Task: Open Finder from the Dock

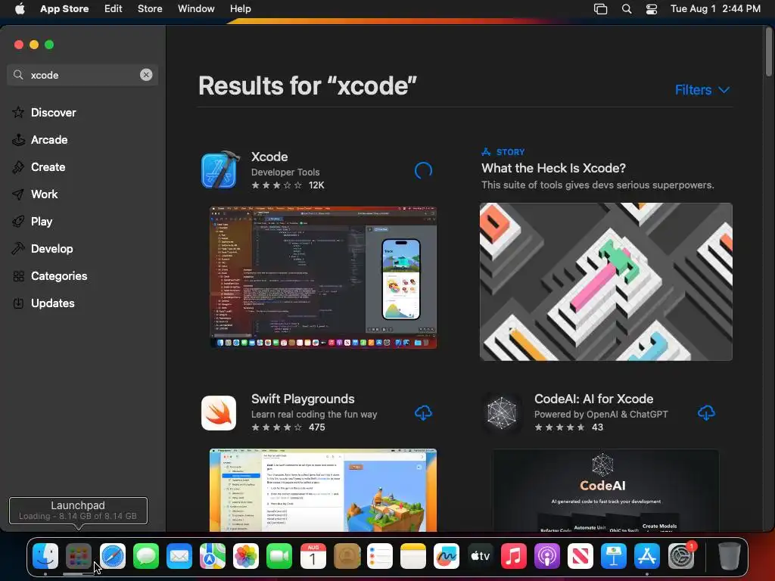Action: pos(45,556)
